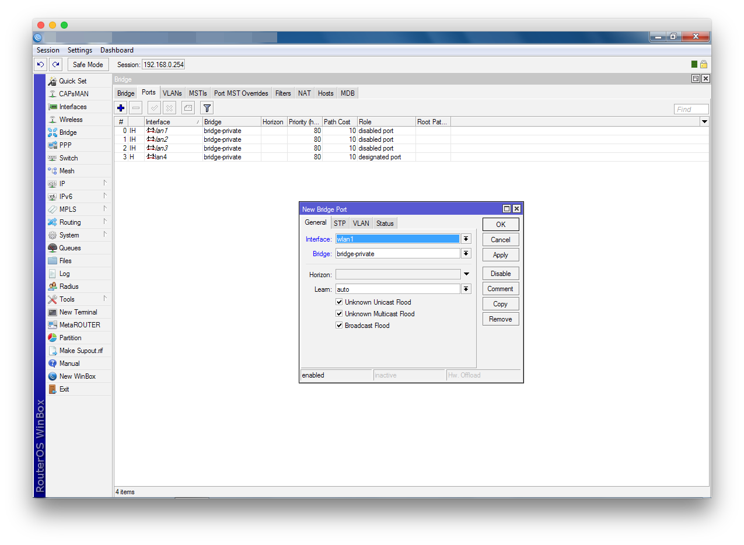Switch to the Filters tab
Viewport: 744px width, 545px height.
coord(283,93)
